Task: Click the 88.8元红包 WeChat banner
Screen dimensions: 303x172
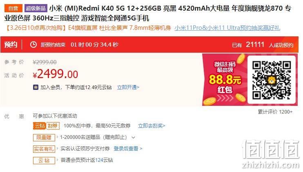Action: pos(225,80)
